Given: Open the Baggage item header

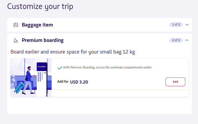Looking at the screenshot, I should pyautogui.click(x=37, y=25).
